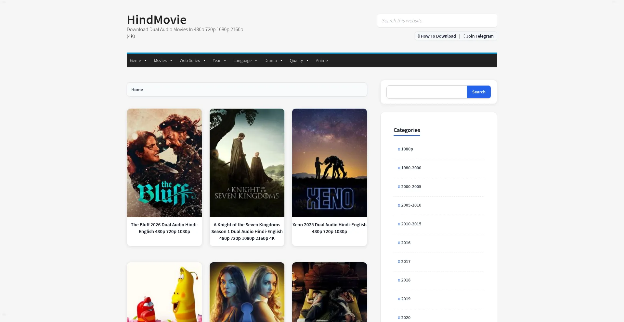The height and width of the screenshot is (322, 624).
Task: Open Knight of the Seven Kingdoms poster
Action: click(247, 163)
